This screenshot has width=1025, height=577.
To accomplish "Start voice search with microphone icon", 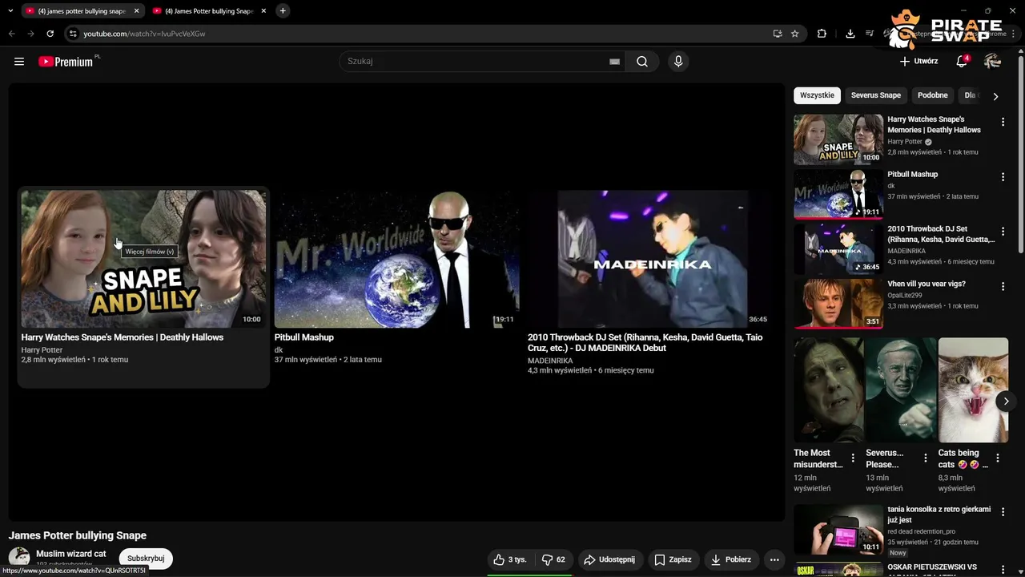I will coord(678,62).
